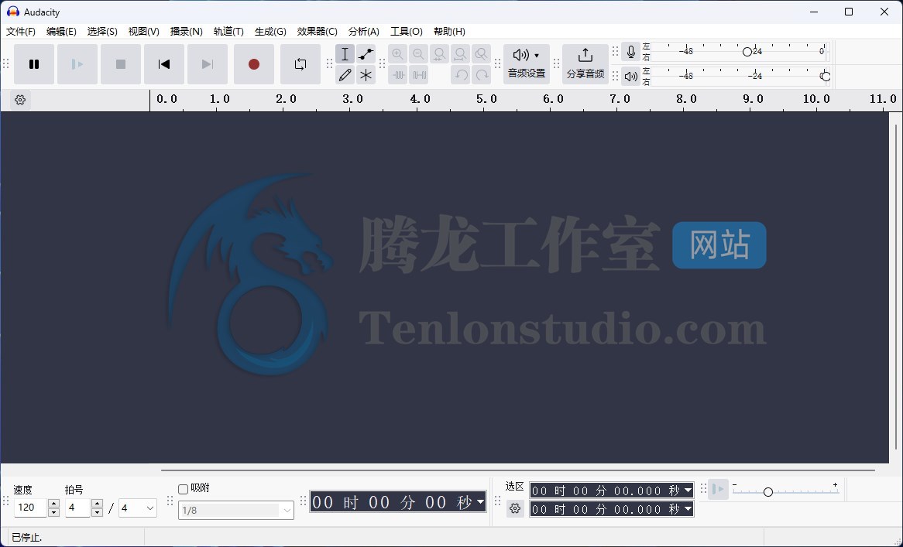Open the 分析(A) menu
The width and height of the screenshot is (903, 547).
[x=363, y=32]
